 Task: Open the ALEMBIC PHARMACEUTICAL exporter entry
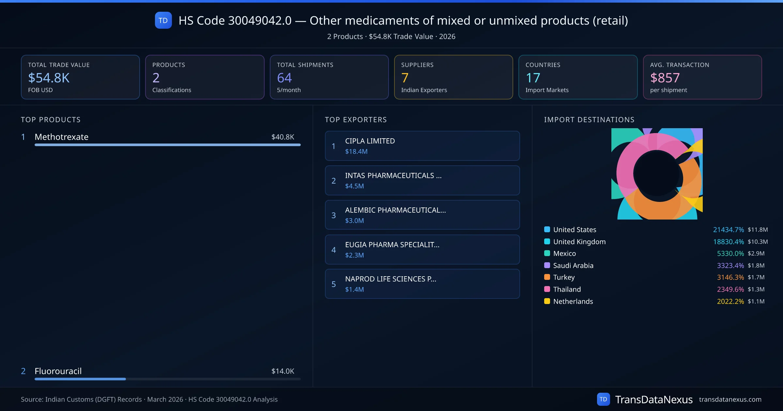(x=422, y=215)
